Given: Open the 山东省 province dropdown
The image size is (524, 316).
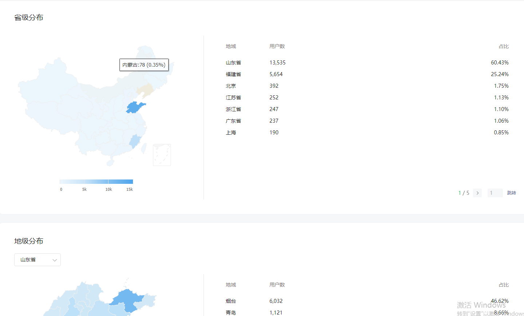Looking at the screenshot, I should pos(38,260).
